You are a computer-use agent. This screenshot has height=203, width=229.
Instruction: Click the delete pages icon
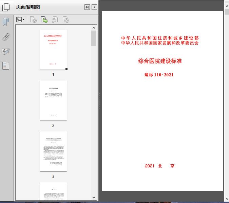(x=33, y=20)
